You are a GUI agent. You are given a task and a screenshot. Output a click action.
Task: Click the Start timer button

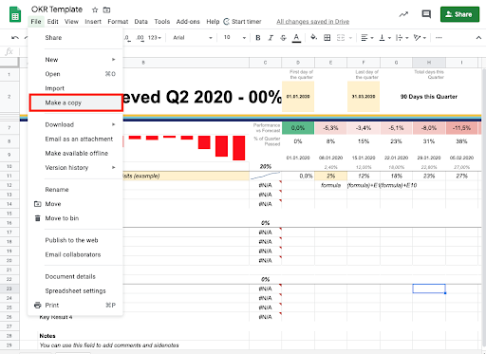242,22
